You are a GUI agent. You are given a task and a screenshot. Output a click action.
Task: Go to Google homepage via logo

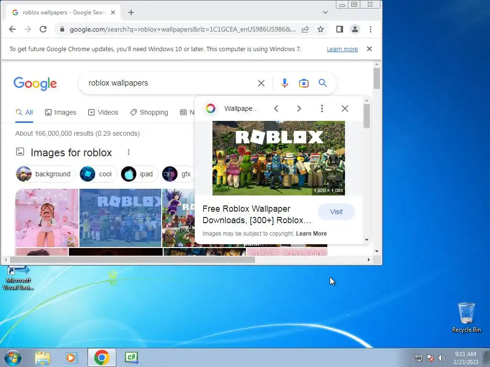(x=35, y=83)
